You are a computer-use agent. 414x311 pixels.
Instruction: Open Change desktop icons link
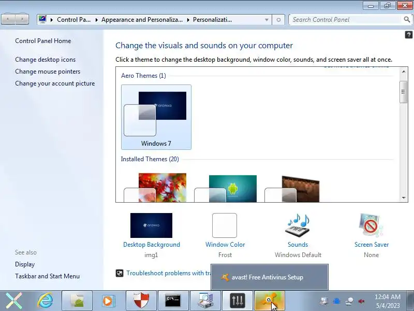[x=45, y=60]
